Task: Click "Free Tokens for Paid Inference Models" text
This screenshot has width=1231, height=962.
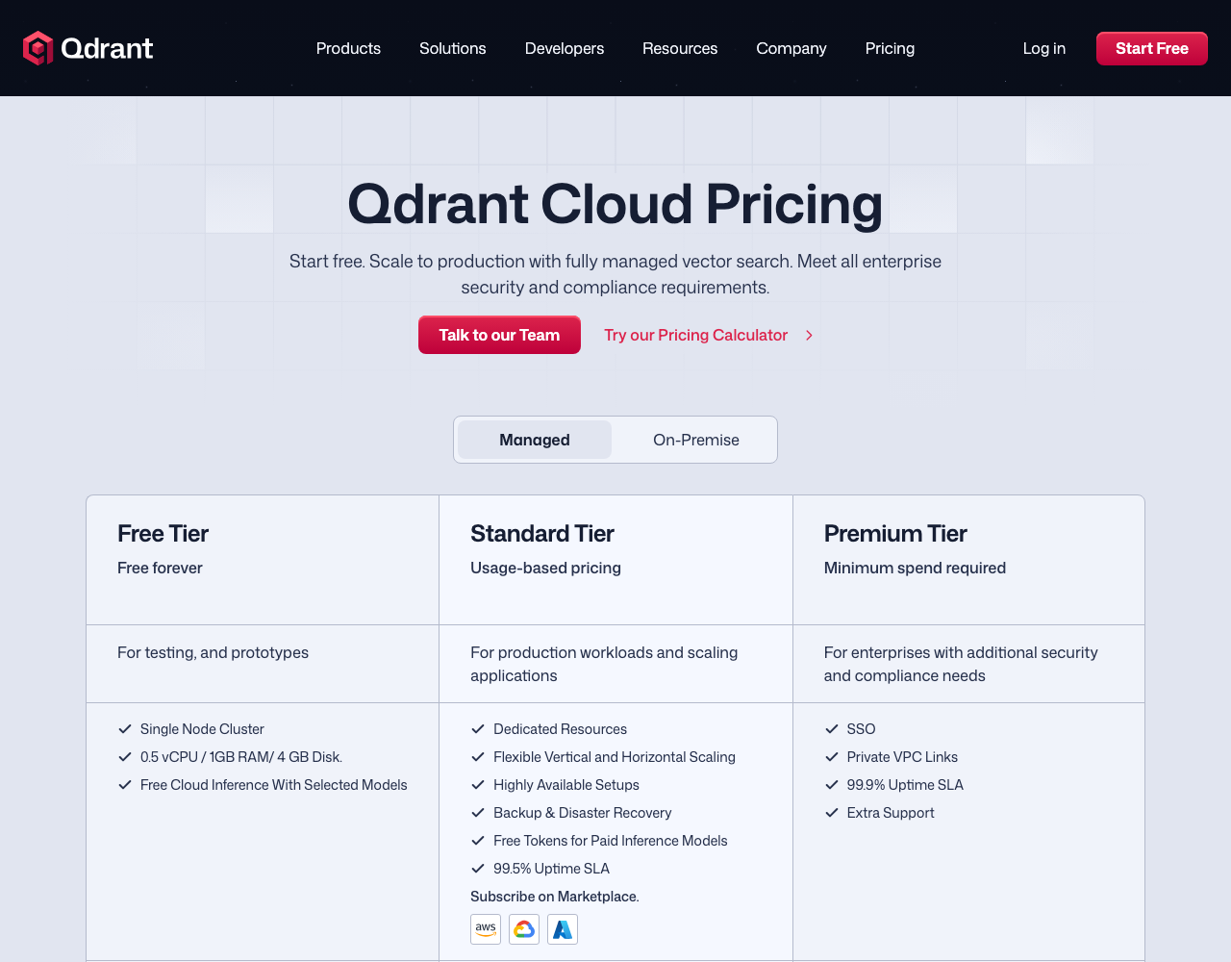Action: point(611,841)
